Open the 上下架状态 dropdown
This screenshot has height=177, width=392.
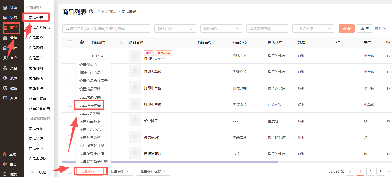(x=313, y=28)
